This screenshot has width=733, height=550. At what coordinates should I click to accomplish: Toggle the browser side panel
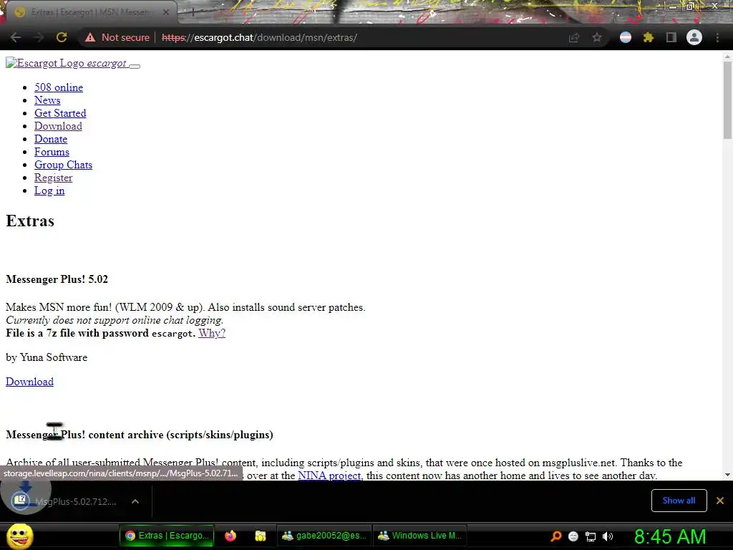(x=671, y=37)
